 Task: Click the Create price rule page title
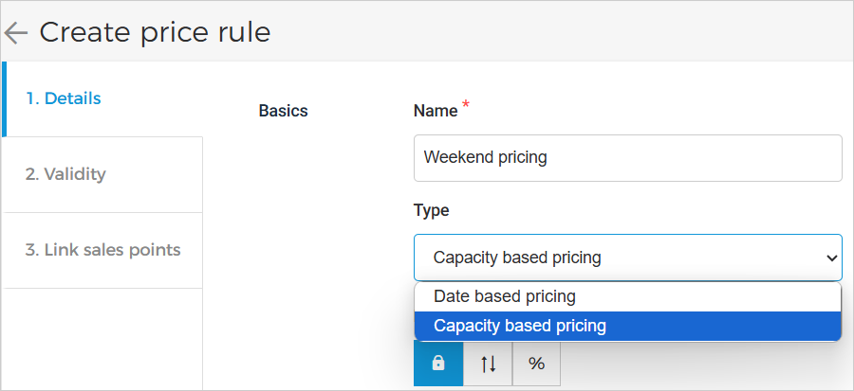pyautogui.click(x=155, y=32)
